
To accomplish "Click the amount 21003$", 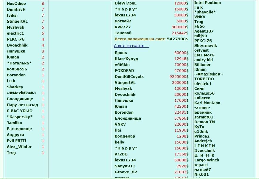I will click(182, 172).
